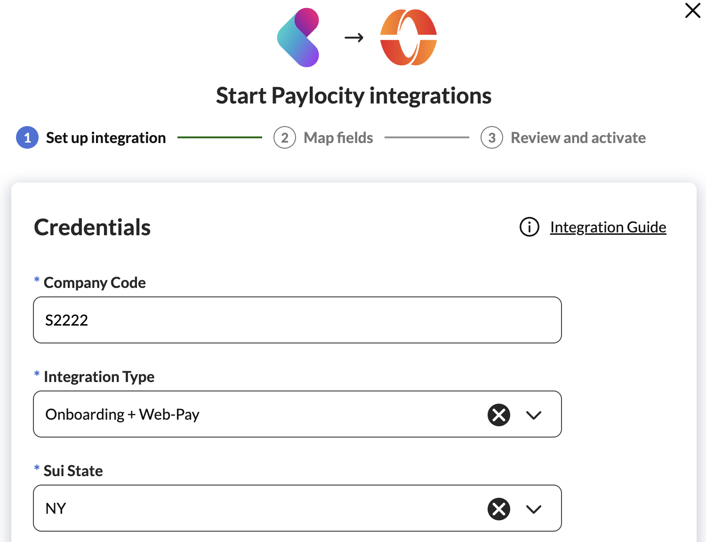Go to step 2 circle icon
The image size is (706, 542).
point(285,137)
